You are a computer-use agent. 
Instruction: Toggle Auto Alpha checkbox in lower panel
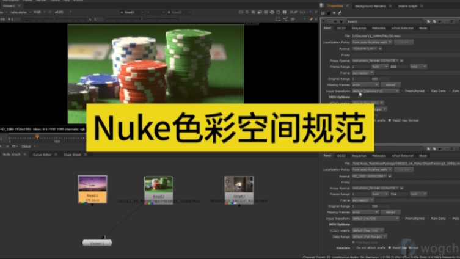point(450,219)
